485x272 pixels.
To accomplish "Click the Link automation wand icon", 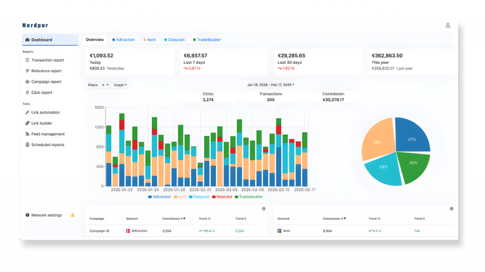I will [27, 112].
